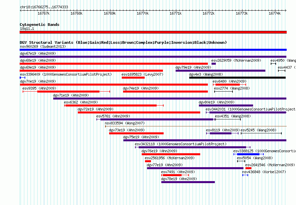Click the 16770k ruler tick label
The height and width of the screenshot is (205, 296).
point(143,13)
